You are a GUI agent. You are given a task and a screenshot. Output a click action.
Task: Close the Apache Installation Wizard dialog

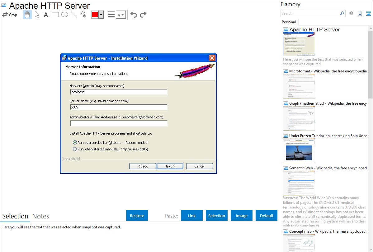tap(212, 58)
